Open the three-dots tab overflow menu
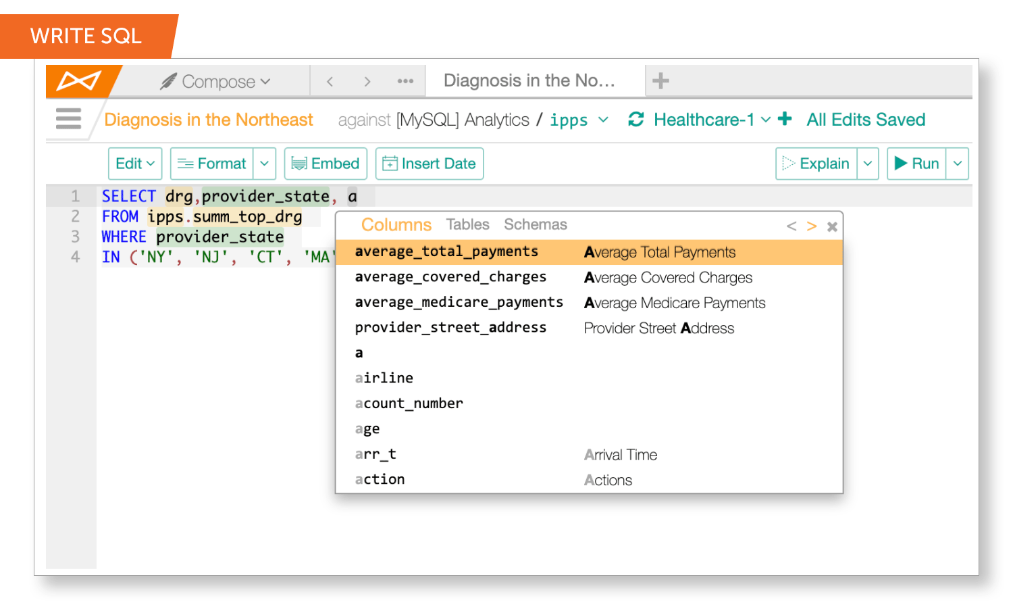 405,82
